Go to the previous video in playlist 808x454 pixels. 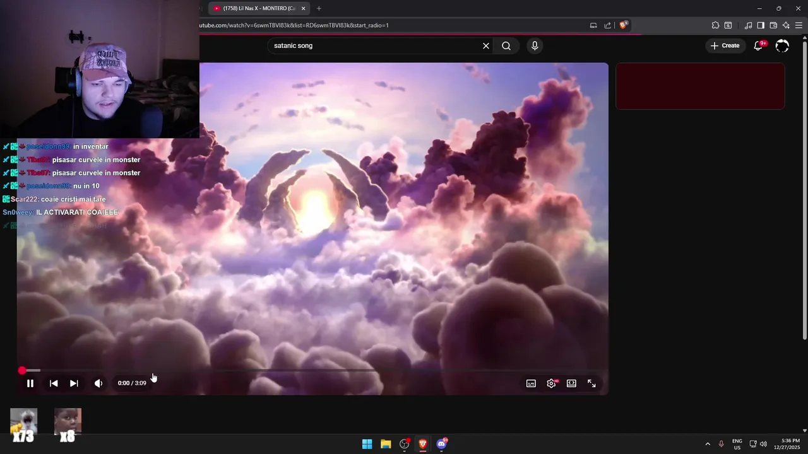pos(54,383)
